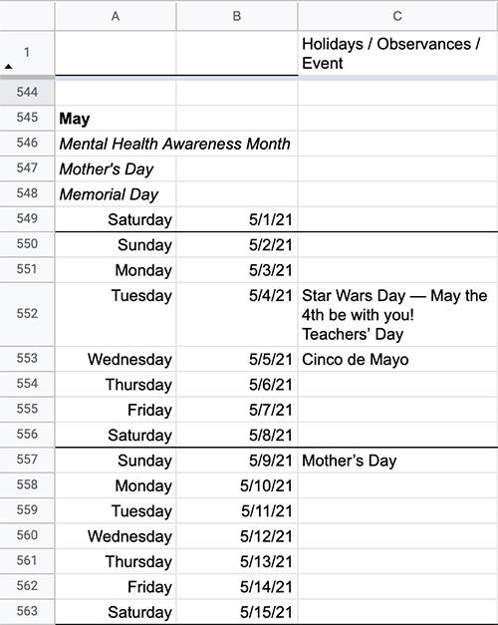The width and height of the screenshot is (498, 625).
Task: Select row 563 header
Action: pyautogui.click(x=27, y=611)
